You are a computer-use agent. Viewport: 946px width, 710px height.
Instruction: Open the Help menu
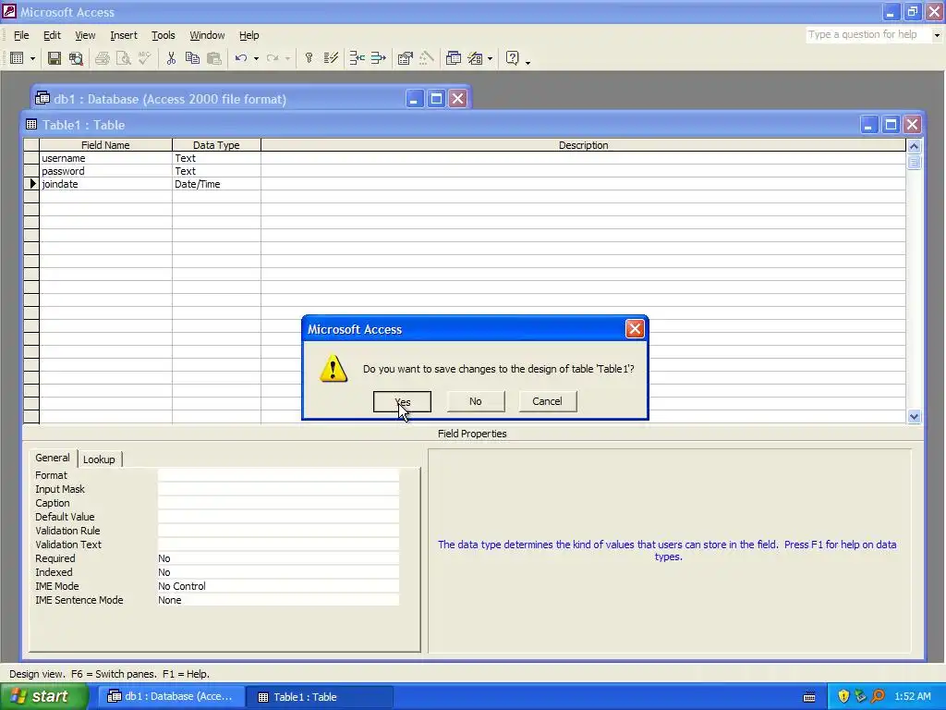(249, 36)
